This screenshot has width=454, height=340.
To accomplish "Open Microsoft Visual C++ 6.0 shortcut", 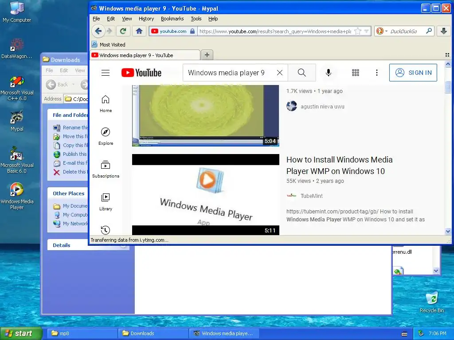I will point(17,88).
